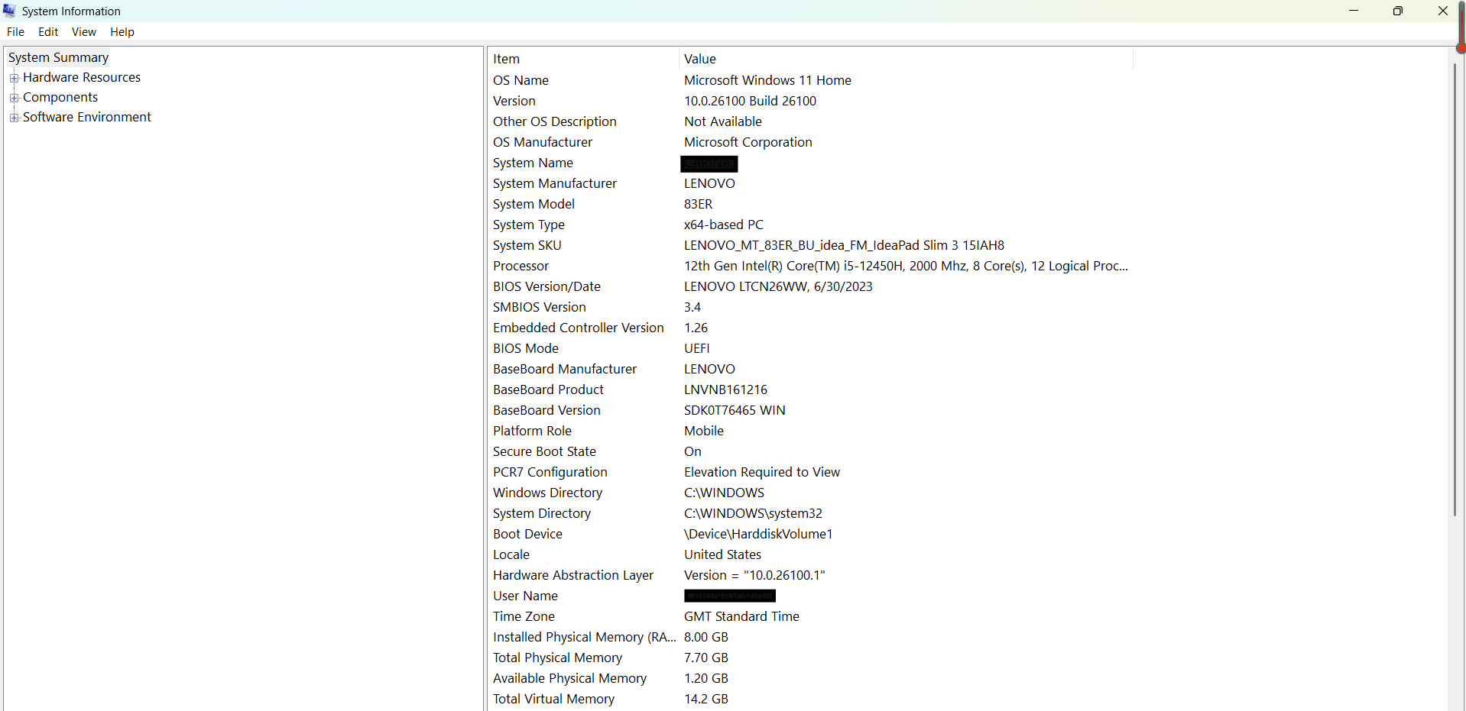Minimize the System Information window

(x=1354, y=11)
